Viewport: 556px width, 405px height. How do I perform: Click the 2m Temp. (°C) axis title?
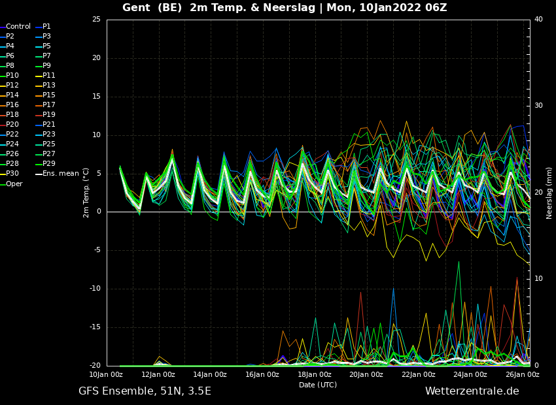[86, 193]
